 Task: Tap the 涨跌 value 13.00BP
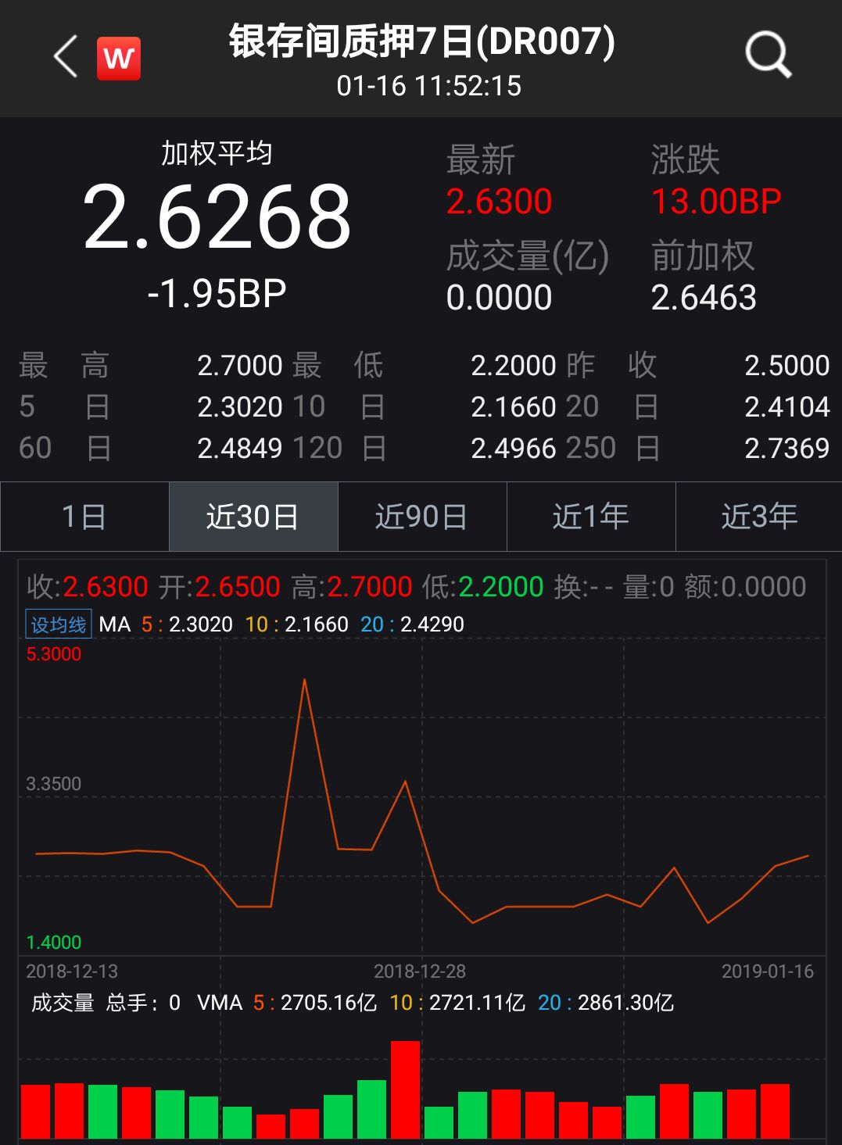click(x=716, y=202)
